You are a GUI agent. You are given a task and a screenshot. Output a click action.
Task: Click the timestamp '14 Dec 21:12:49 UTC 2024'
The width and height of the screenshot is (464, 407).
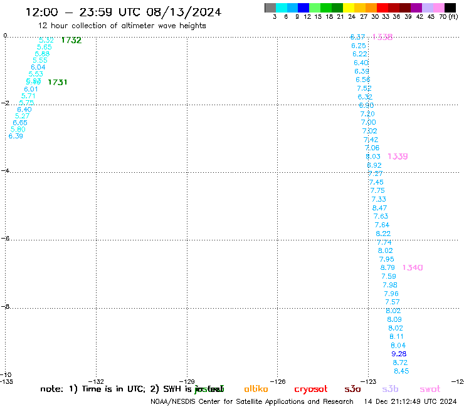tap(411, 401)
